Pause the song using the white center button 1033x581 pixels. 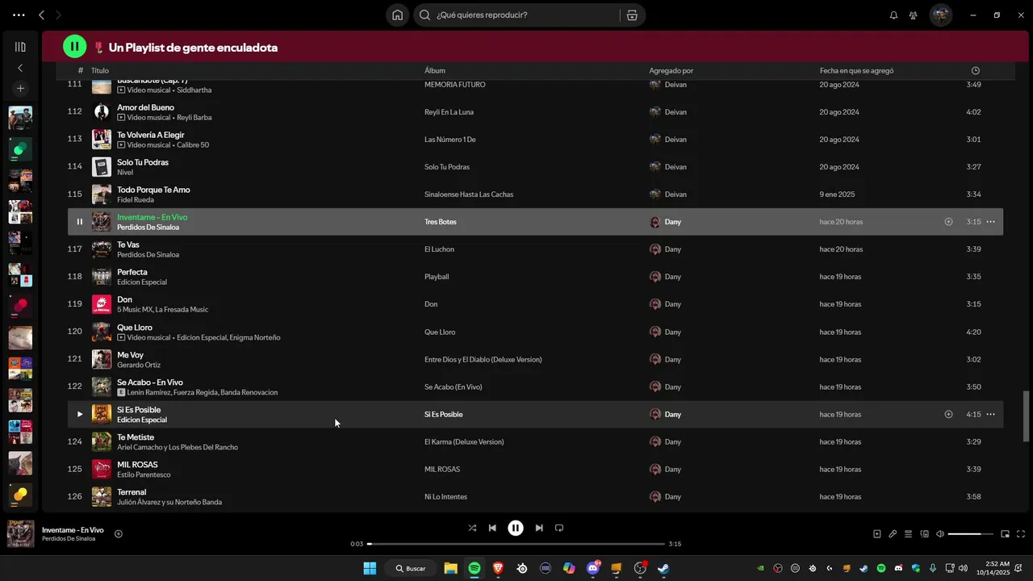[x=516, y=528]
